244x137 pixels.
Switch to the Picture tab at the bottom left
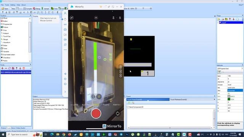coord(3,128)
